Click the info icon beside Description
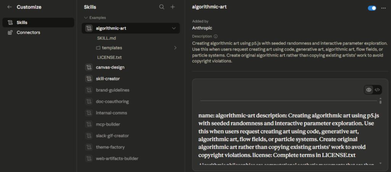 point(216,36)
